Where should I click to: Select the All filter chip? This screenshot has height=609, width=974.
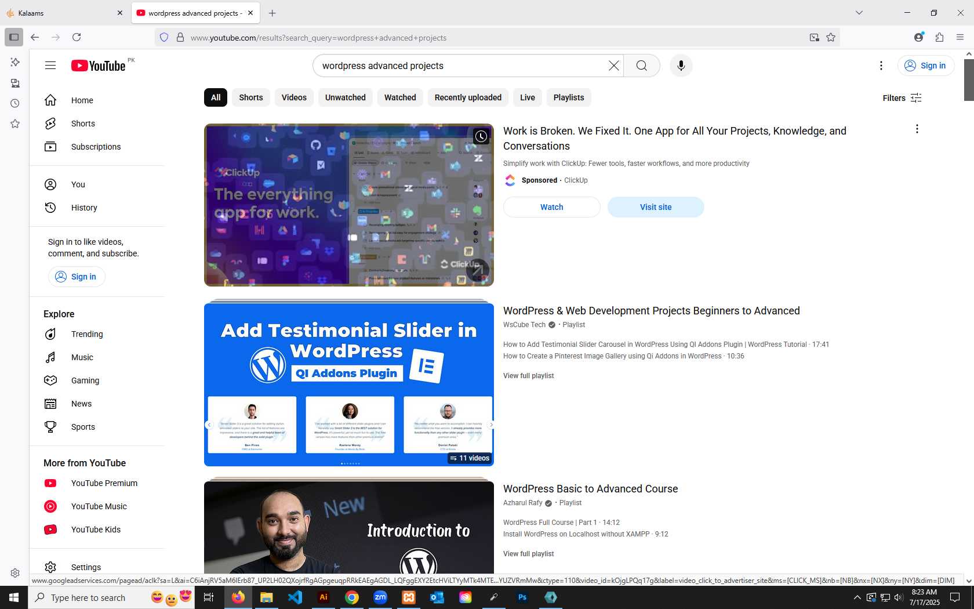point(216,97)
